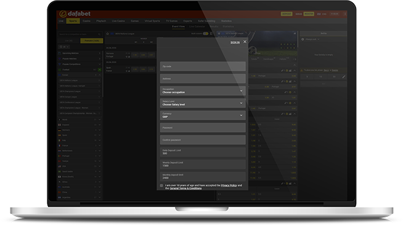Open the three-dot menu in header
The height and width of the screenshot is (226, 403).
[345, 14]
